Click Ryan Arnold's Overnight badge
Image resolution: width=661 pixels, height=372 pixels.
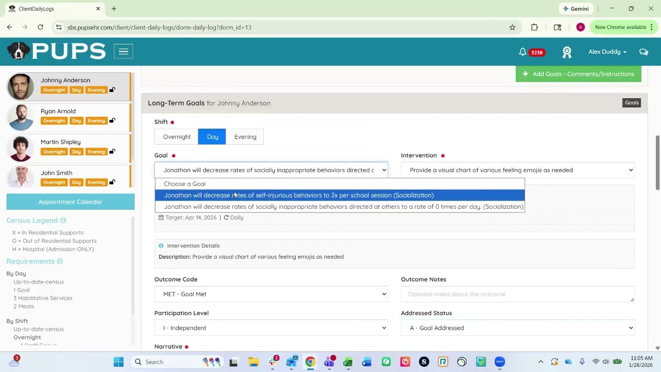(x=54, y=120)
